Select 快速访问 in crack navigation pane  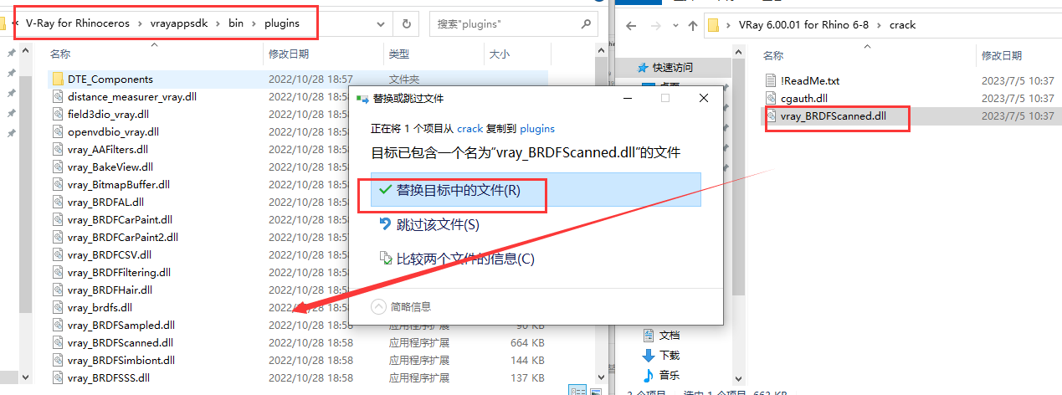pyautogui.click(x=672, y=67)
